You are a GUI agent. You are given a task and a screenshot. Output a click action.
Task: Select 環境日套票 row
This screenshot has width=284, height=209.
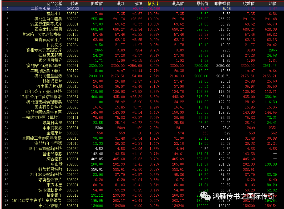[x=143, y=123]
